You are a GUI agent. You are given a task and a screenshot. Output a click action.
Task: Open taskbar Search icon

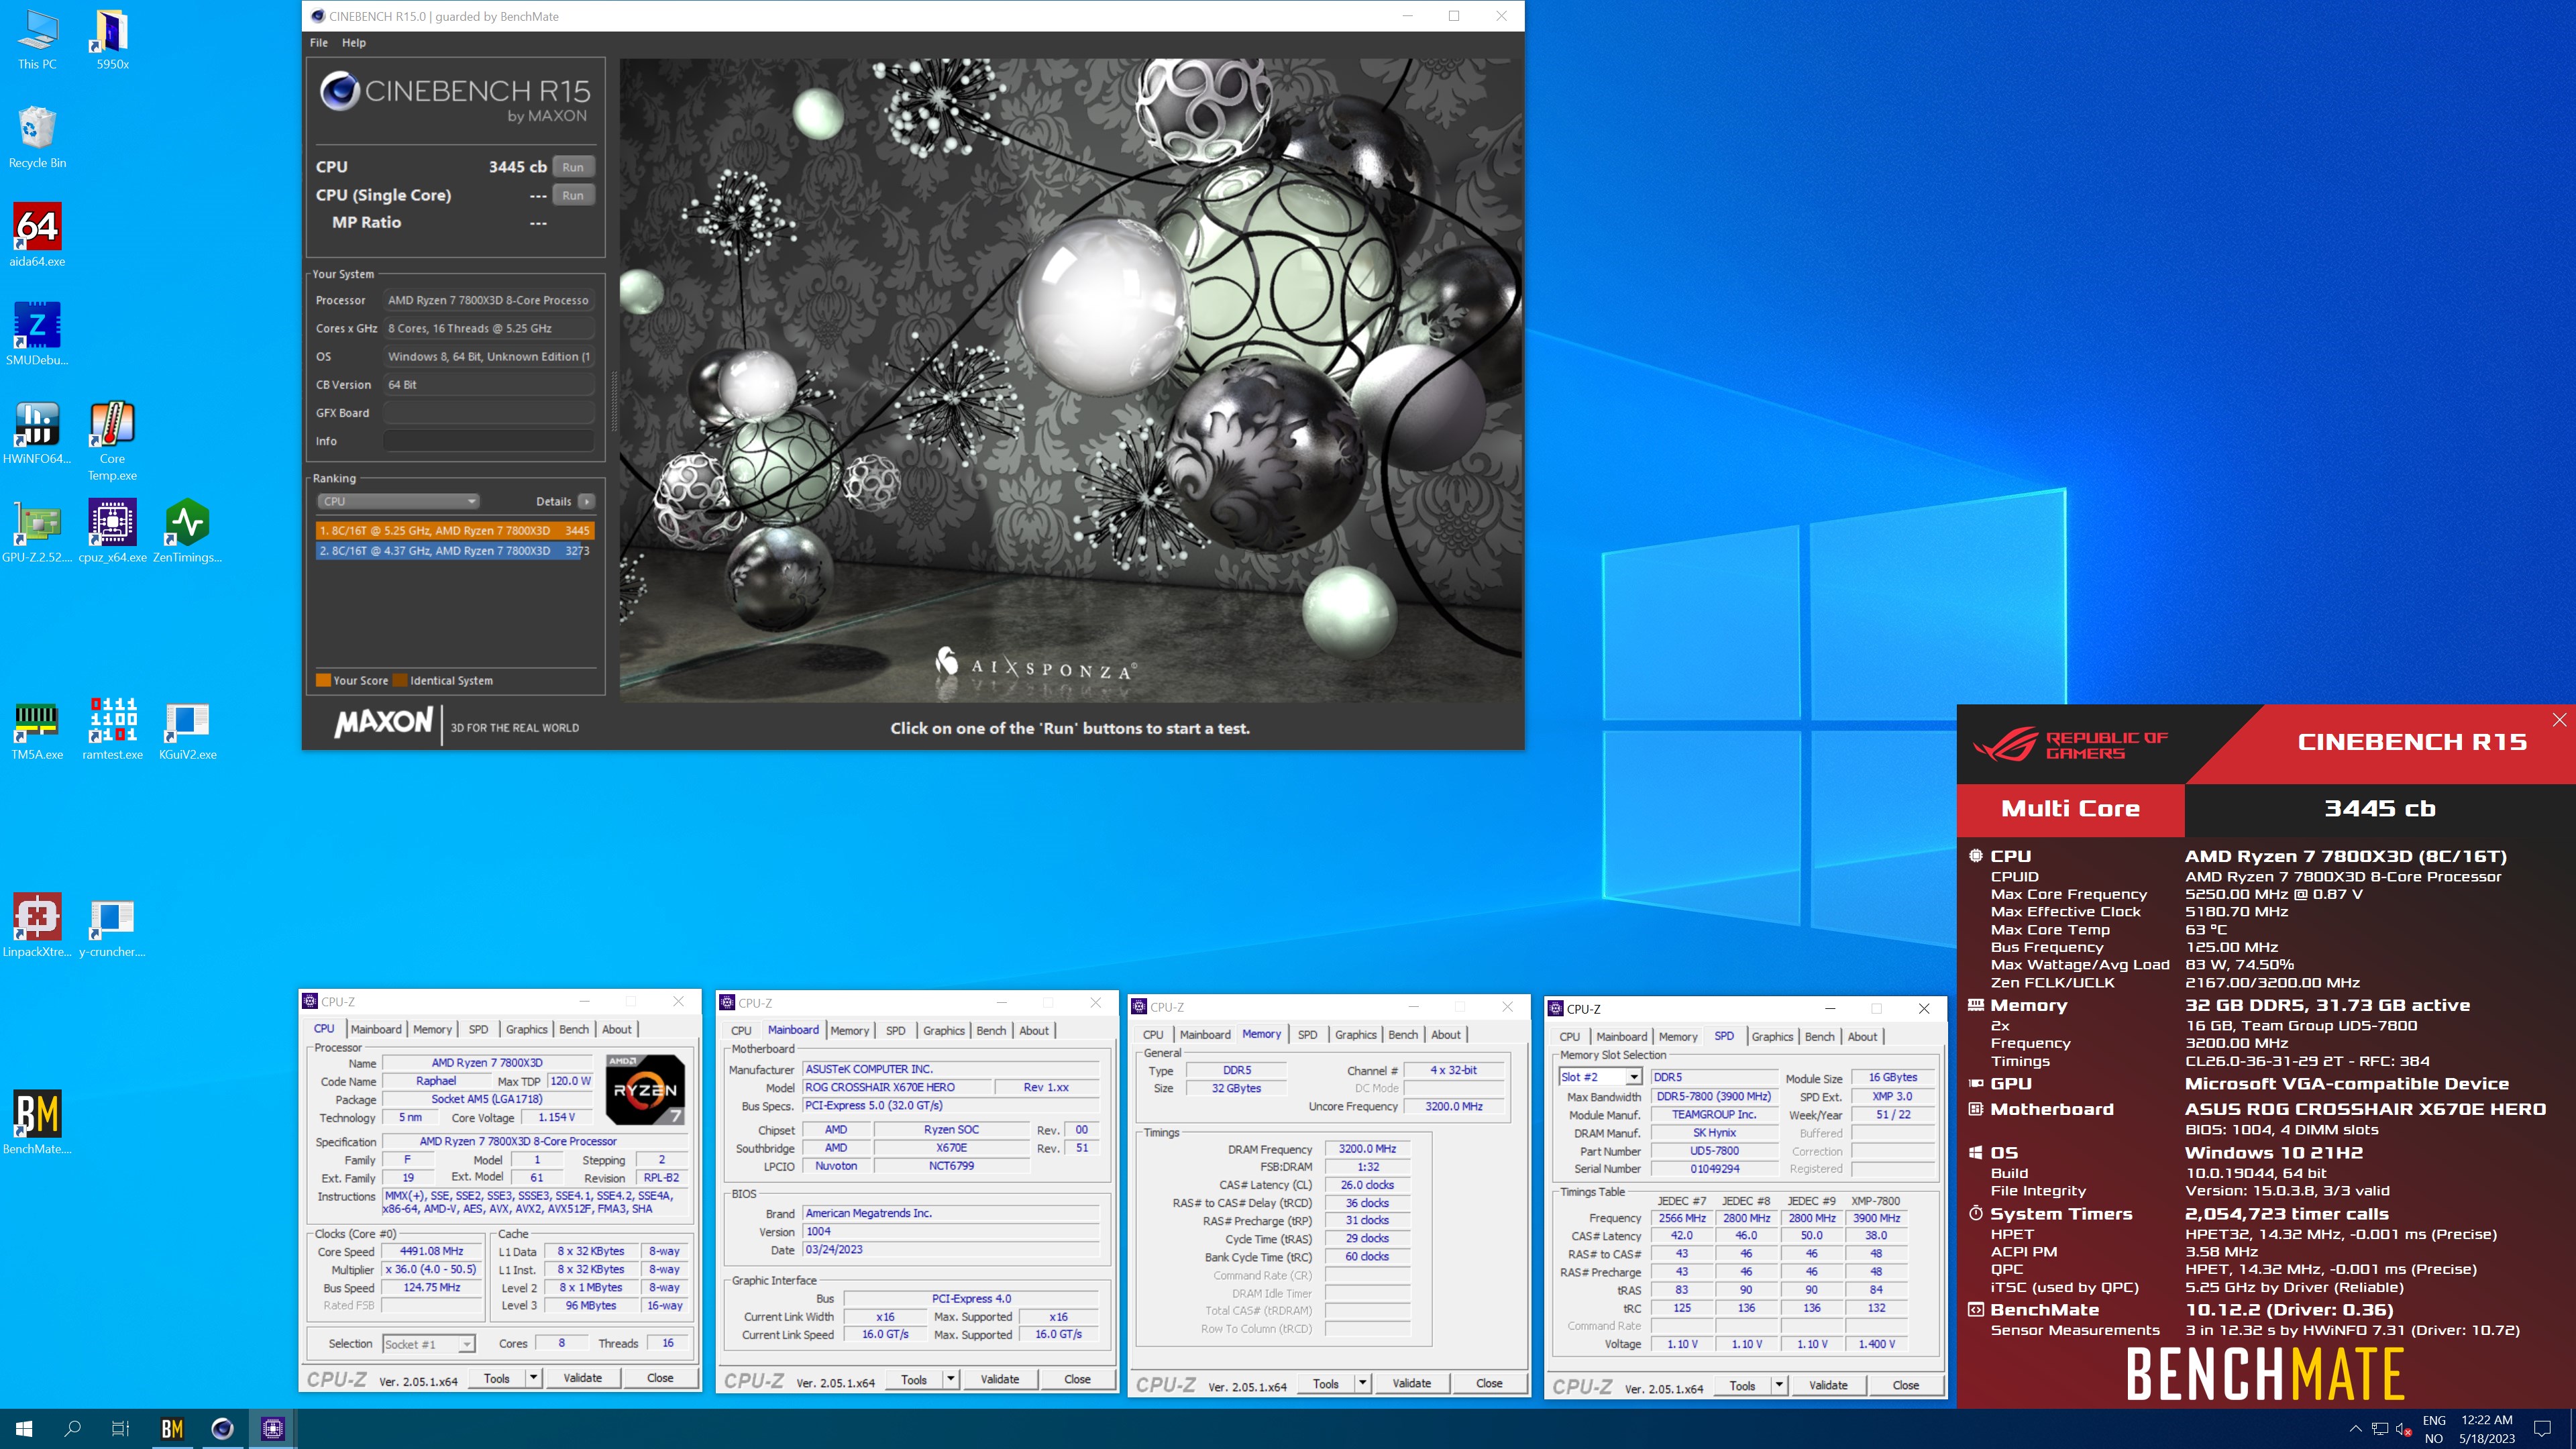tap(72, 1429)
